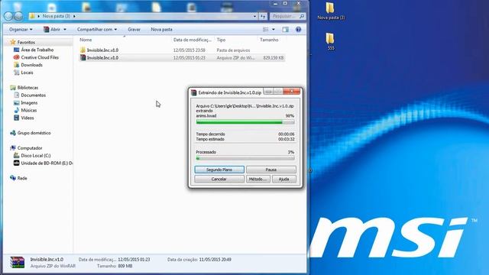Click the Back arrow in Explorer
The height and width of the screenshot is (275, 489).
(8, 16)
